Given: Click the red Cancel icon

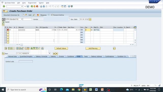Looking at the screenshot, I should point(37,6).
